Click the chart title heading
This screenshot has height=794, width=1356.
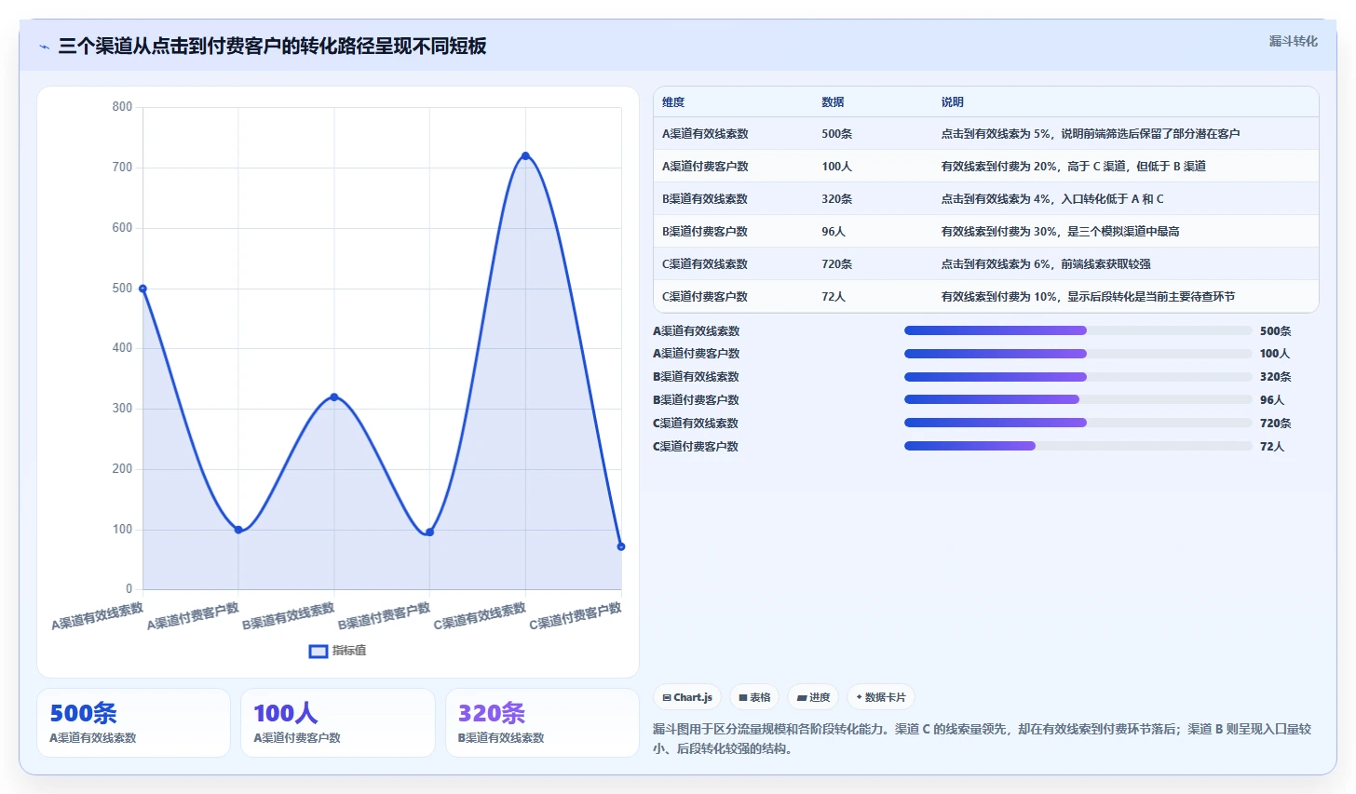[272, 47]
